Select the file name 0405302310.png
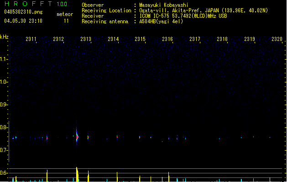The height and width of the screenshot is (182, 287). (x=23, y=12)
